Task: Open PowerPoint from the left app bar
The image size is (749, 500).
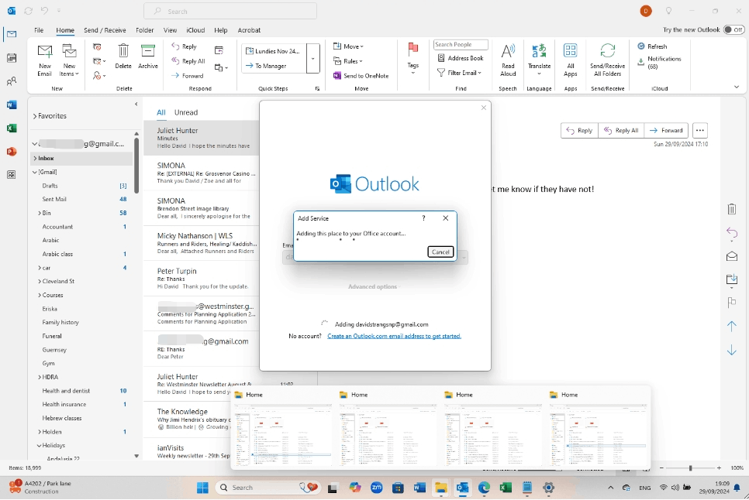Action: tap(12, 152)
